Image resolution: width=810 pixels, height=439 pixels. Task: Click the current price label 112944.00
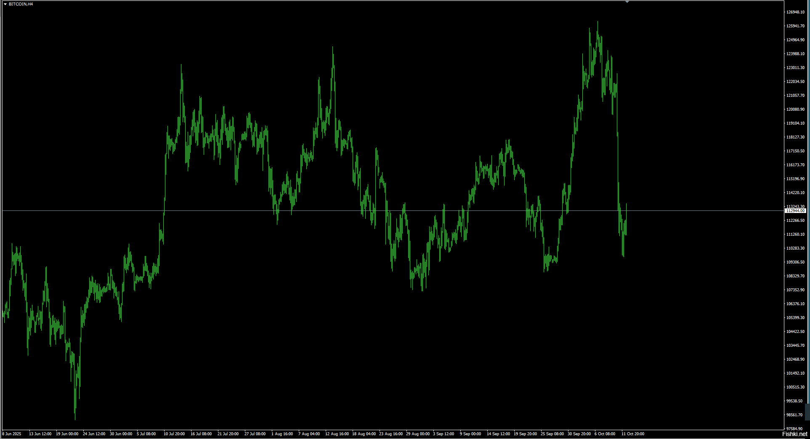795,210
